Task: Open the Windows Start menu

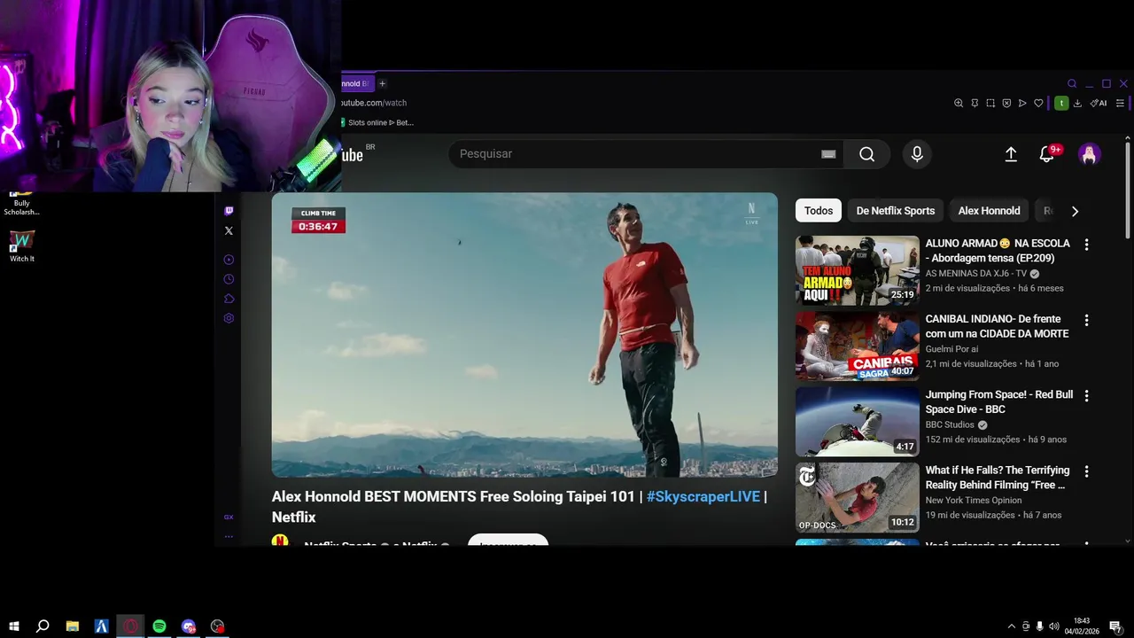Action: pyautogui.click(x=13, y=626)
